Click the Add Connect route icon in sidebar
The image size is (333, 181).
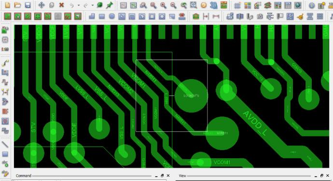tap(5, 63)
